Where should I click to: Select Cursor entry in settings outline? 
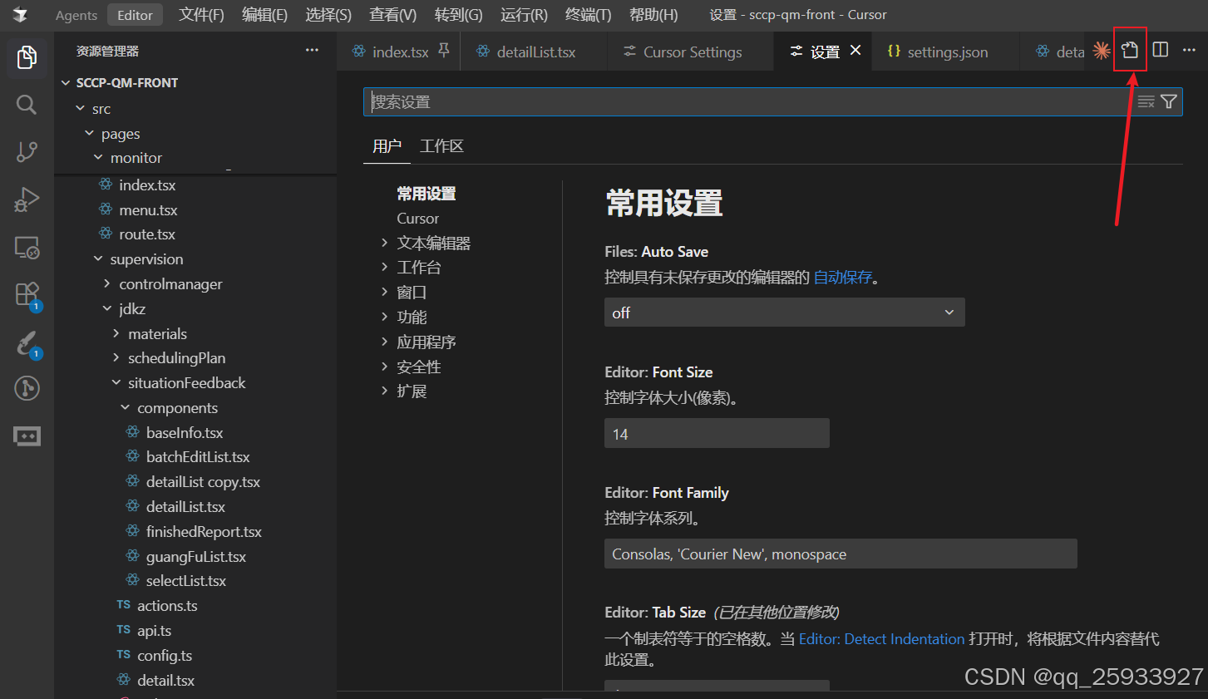tap(417, 218)
